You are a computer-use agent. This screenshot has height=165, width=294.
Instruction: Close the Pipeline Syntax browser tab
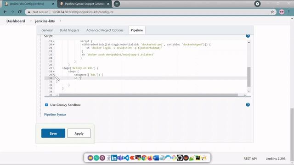(108, 4)
